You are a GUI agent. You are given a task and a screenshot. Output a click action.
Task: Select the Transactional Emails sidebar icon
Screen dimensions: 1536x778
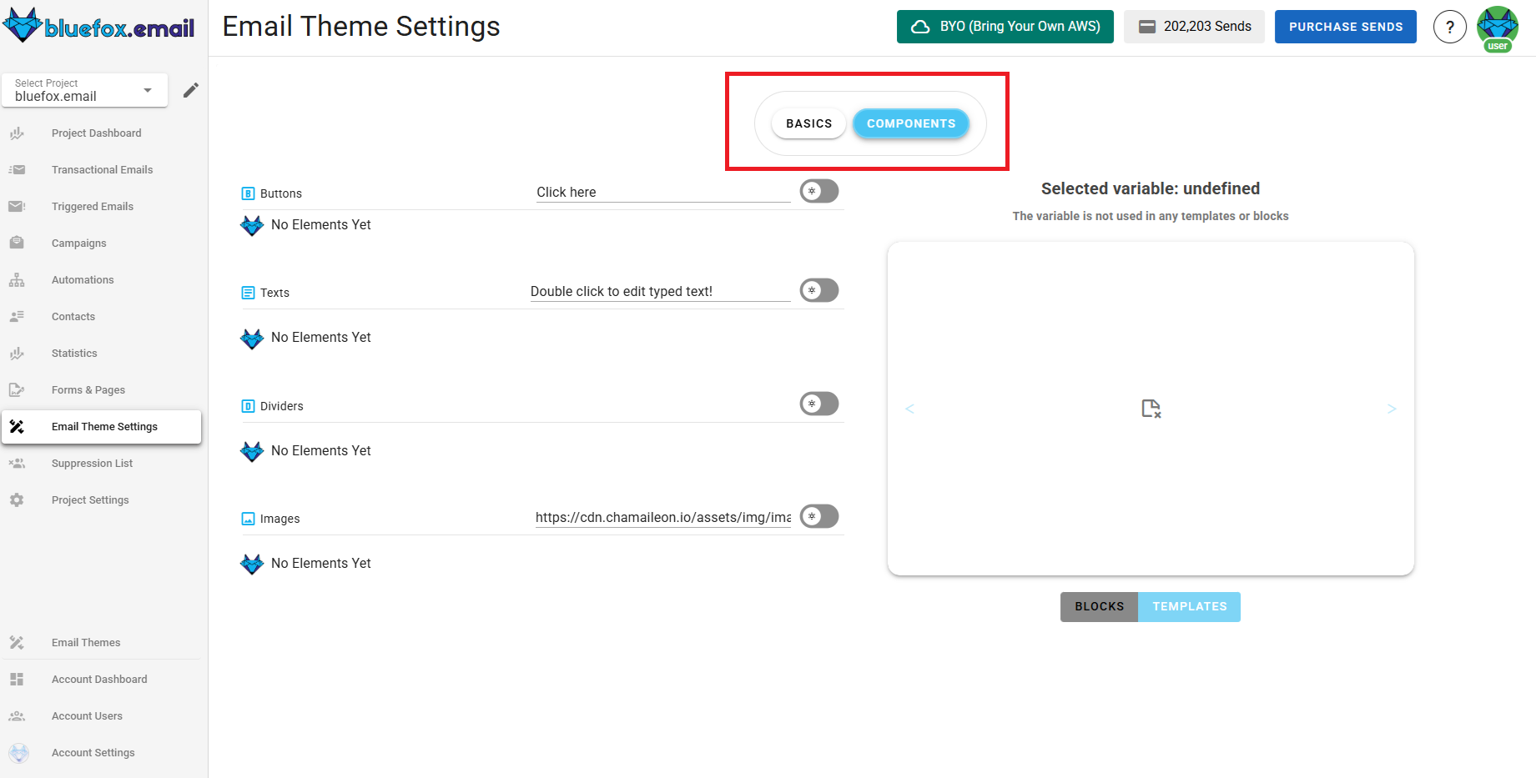pos(17,169)
